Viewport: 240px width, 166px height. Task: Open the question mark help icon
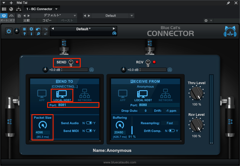tap(24, 34)
